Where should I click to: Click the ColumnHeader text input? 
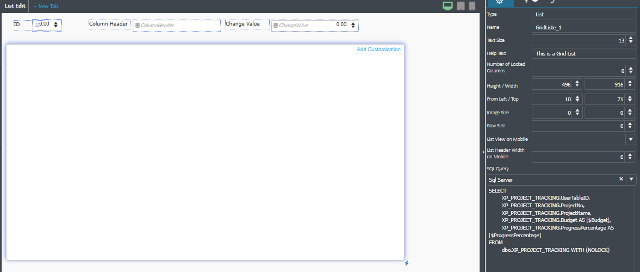coord(176,26)
